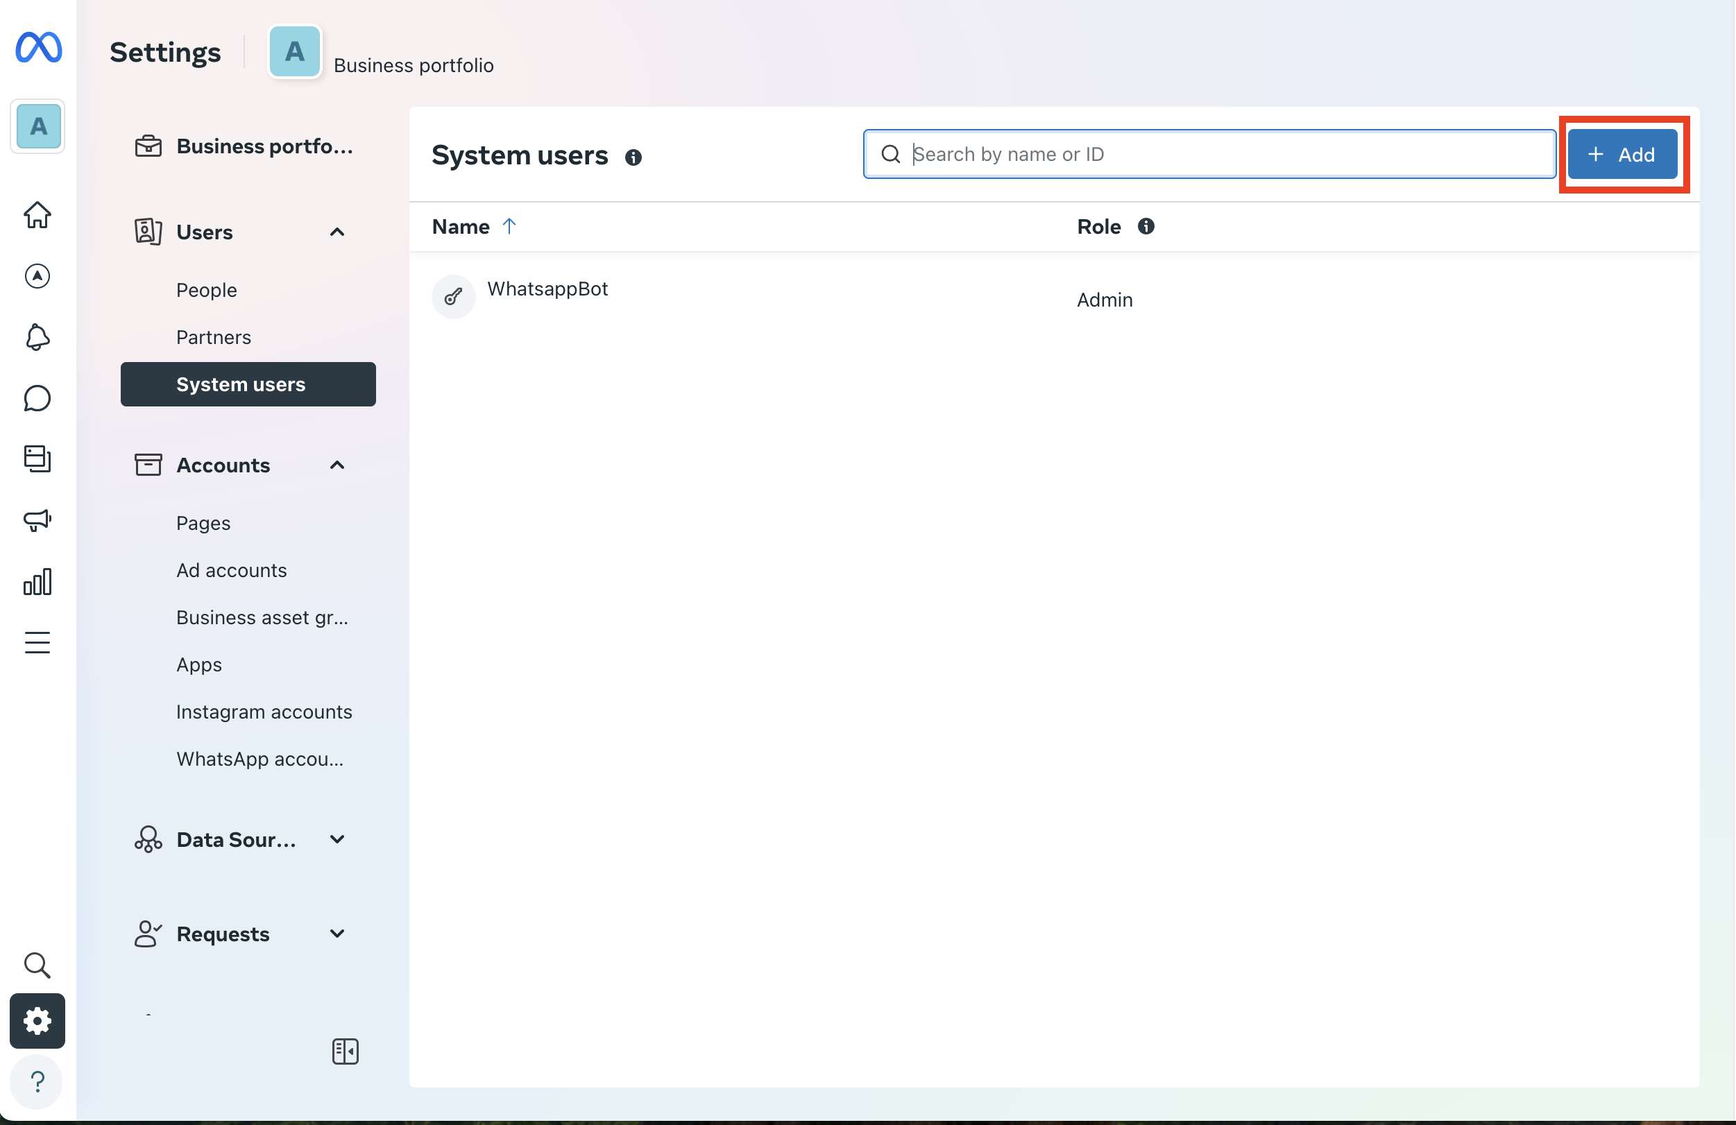Click the search input field by name or ID
This screenshot has height=1125, width=1736.
tap(1209, 153)
